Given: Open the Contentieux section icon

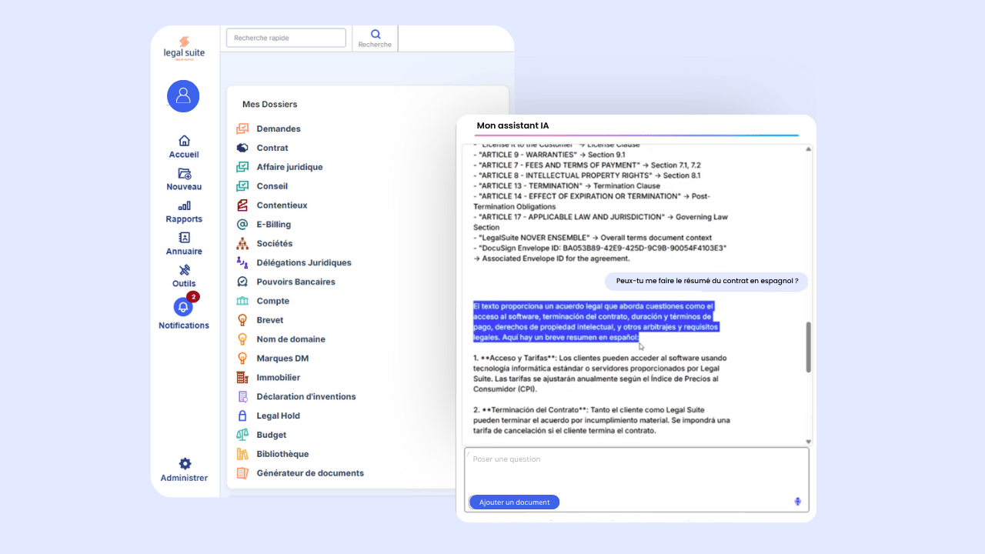Looking at the screenshot, I should pos(245,205).
